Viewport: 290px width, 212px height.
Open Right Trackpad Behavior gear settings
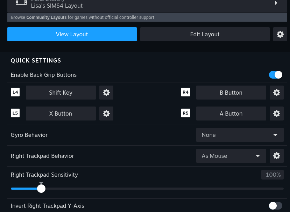[x=276, y=156]
